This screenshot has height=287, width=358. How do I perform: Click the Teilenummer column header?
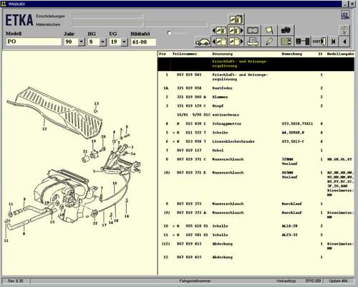[x=185, y=54]
